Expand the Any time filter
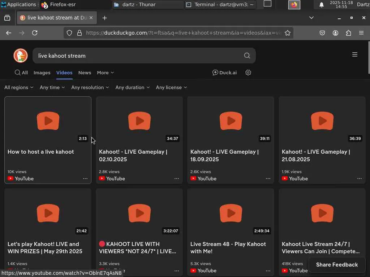The height and width of the screenshot is (277, 370). [52, 87]
